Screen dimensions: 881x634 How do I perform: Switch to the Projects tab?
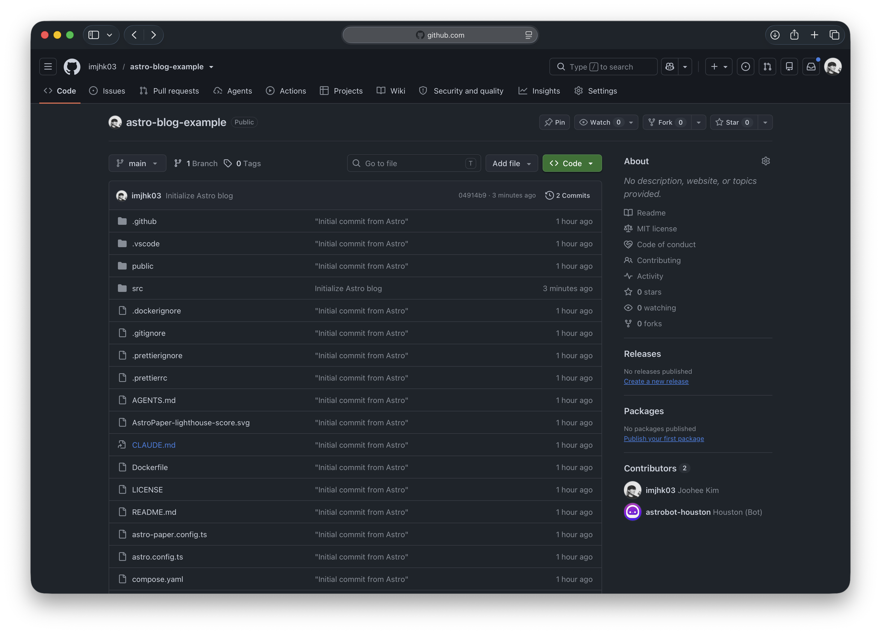point(341,91)
